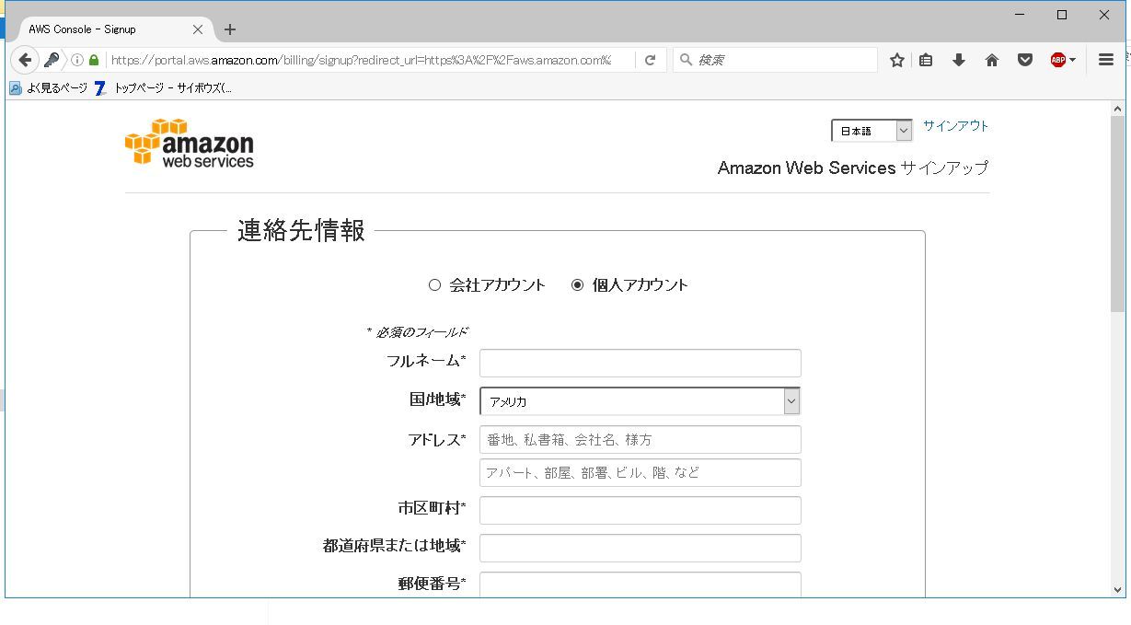Click address field アパート、部屋、部署、ビル
The height and width of the screenshot is (625, 1131).
[640, 473]
